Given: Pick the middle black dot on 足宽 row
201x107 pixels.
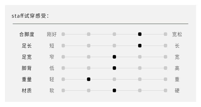Looking at the screenshot, I should tap(114, 57).
